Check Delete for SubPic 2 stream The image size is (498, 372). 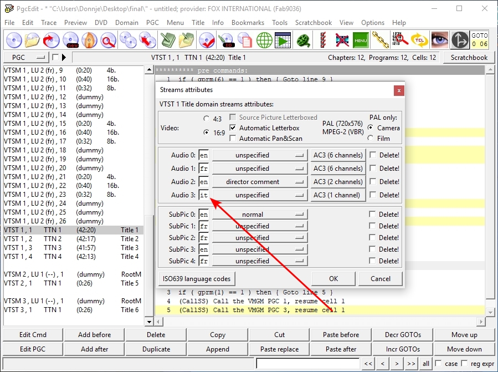372,237
